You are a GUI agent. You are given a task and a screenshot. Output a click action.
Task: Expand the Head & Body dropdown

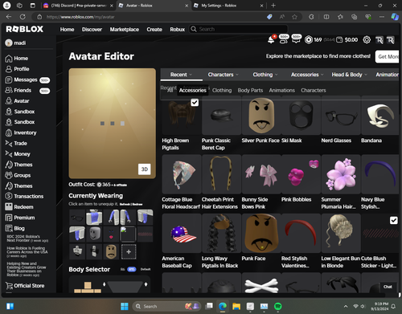pyautogui.click(x=350, y=75)
